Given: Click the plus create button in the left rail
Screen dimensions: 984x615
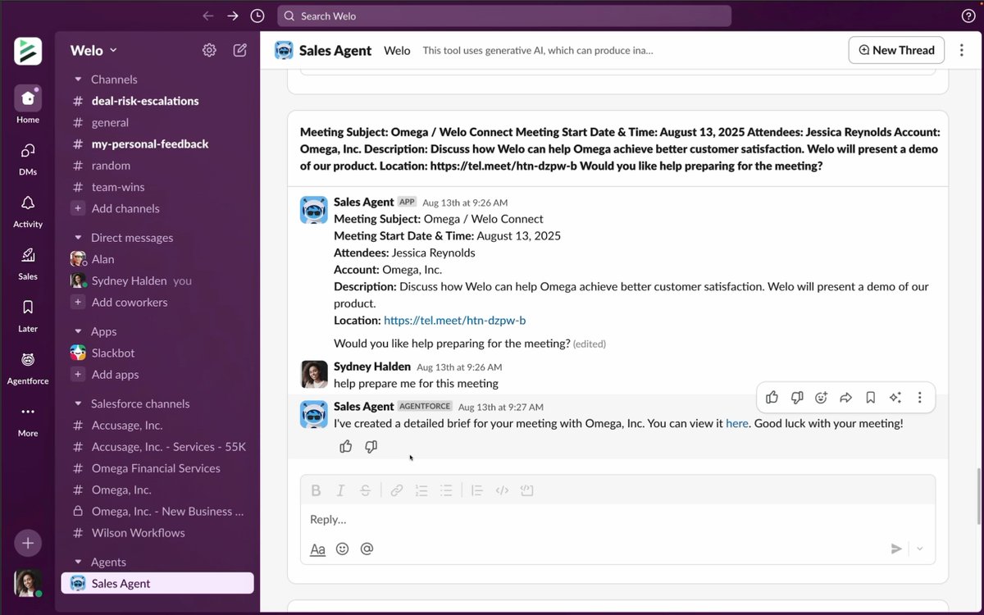Looking at the screenshot, I should (28, 543).
